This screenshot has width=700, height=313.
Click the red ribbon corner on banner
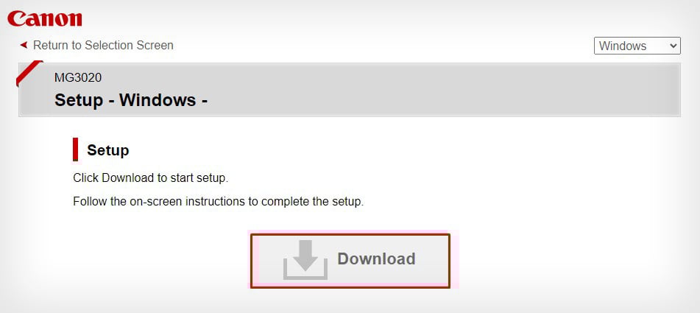(x=29, y=73)
